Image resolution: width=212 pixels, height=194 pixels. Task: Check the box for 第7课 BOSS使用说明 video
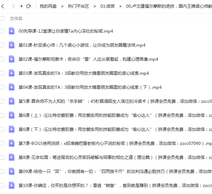(2, 143)
